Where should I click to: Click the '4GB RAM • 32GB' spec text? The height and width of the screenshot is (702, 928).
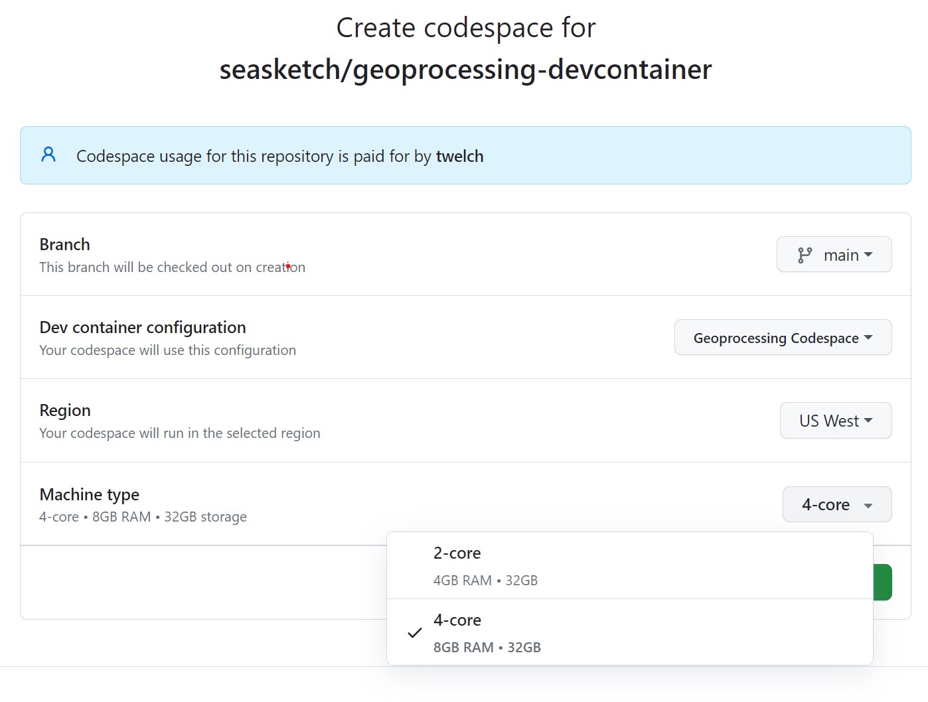(x=485, y=580)
